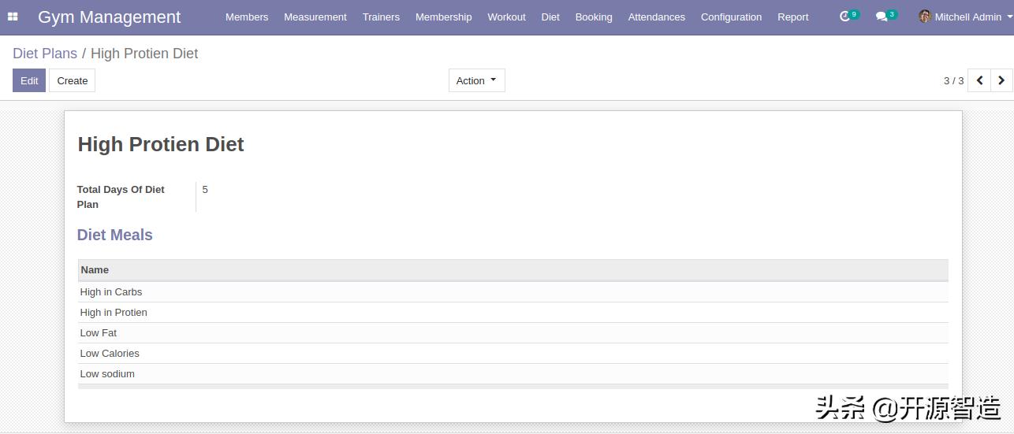Open the Diet menu
The height and width of the screenshot is (434, 1014).
point(550,17)
